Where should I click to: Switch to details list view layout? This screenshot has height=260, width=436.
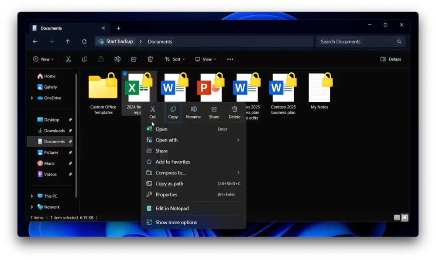tap(397, 218)
